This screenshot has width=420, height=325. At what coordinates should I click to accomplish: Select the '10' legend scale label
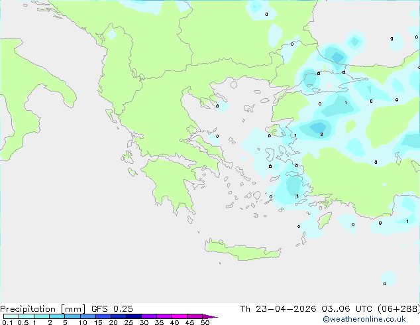tap(83, 322)
